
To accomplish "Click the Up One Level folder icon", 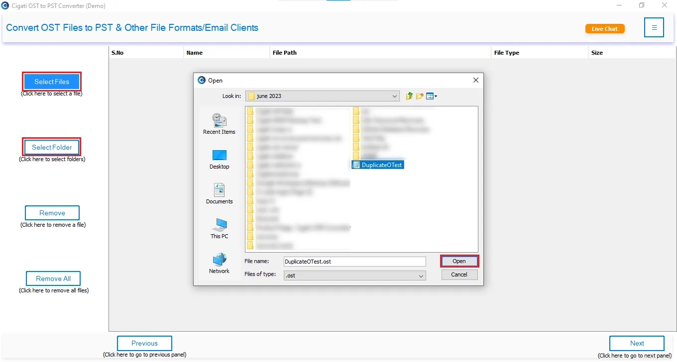I will (409, 96).
